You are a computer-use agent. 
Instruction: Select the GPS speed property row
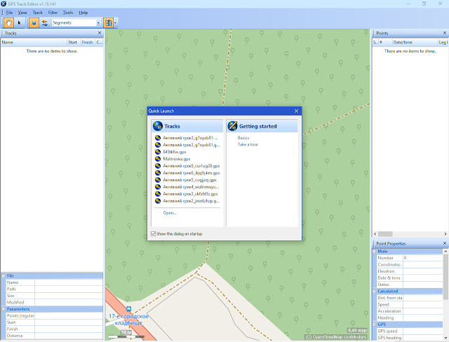point(409,331)
